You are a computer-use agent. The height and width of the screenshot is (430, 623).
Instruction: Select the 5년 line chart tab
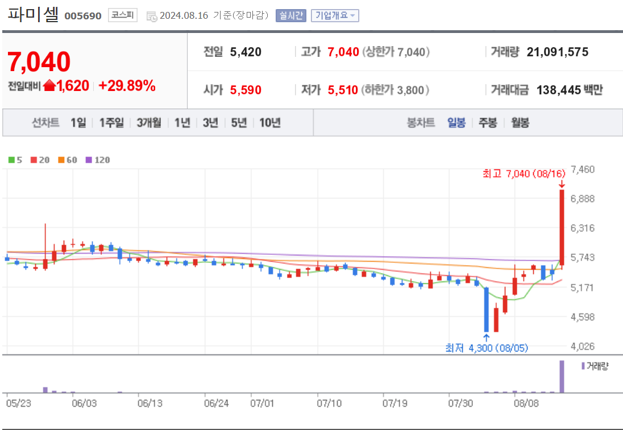tap(239, 123)
